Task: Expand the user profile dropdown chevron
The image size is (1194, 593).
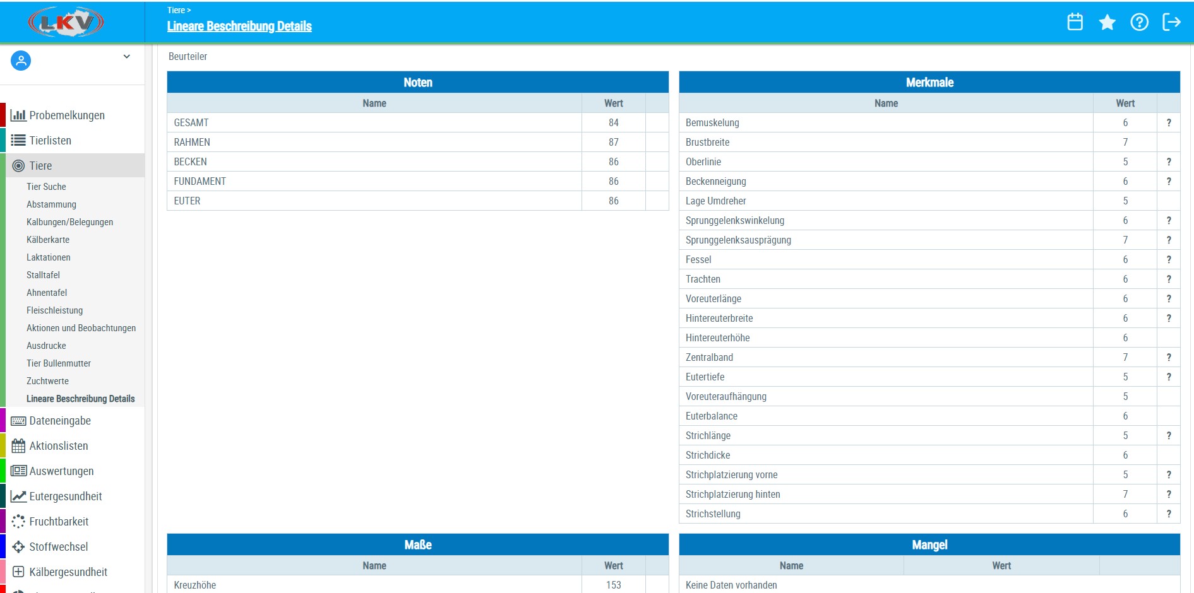Action: pos(126,57)
